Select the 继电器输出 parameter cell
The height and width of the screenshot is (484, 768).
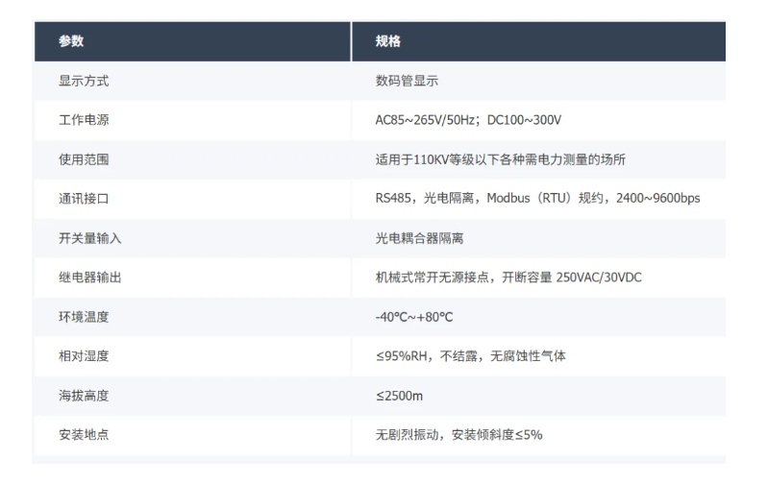pos(89,278)
